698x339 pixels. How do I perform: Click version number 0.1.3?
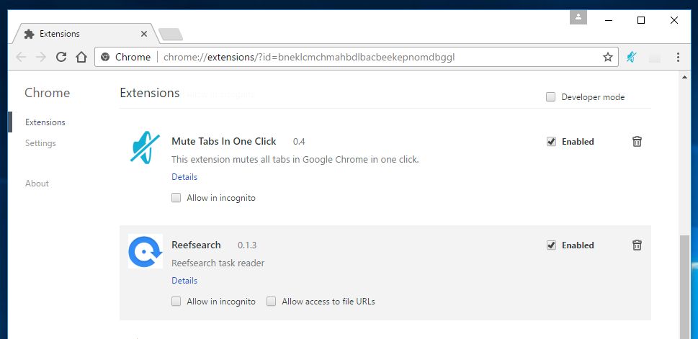coord(247,245)
